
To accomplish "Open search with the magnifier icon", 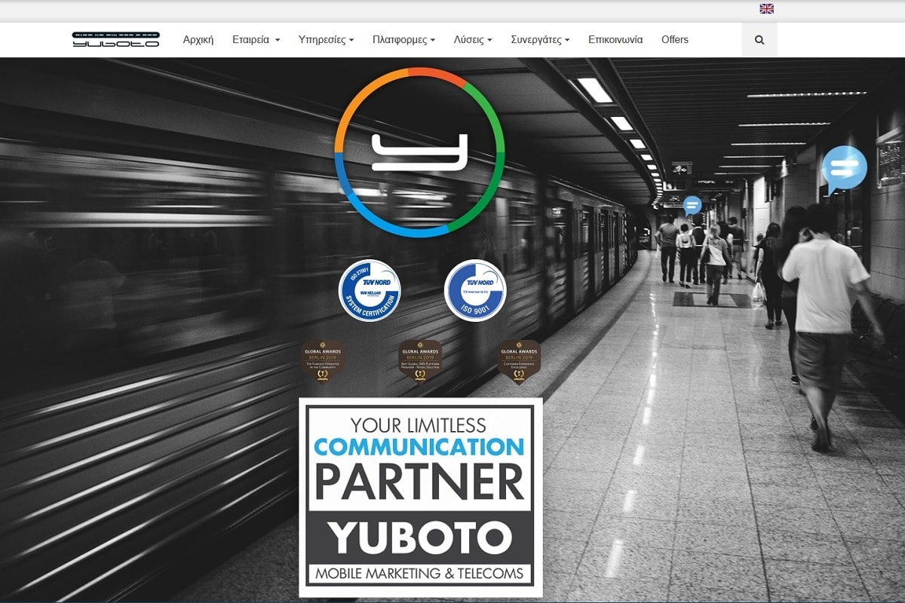I will (x=759, y=40).
